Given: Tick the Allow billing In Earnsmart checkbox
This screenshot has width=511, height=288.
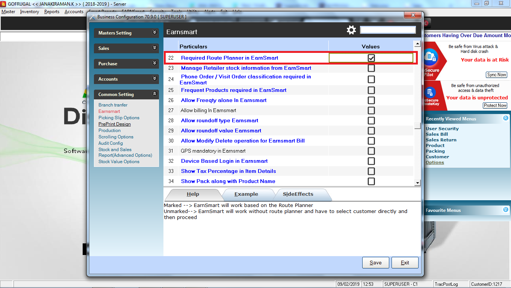Looking at the screenshot, I should tap(371, 111).
